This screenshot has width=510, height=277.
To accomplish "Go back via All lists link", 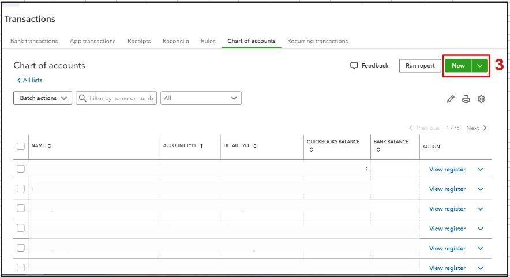I will click(29, 80).
